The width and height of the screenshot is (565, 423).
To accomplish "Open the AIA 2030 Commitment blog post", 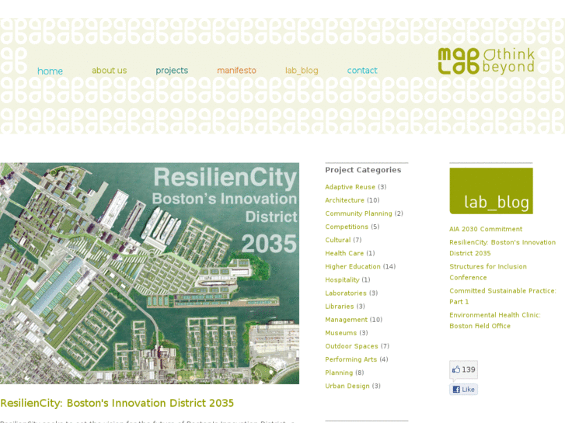I will 486,229.
